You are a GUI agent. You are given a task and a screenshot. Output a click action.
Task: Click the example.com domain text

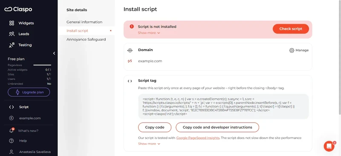pyautogui.click(x=150, y=61)
